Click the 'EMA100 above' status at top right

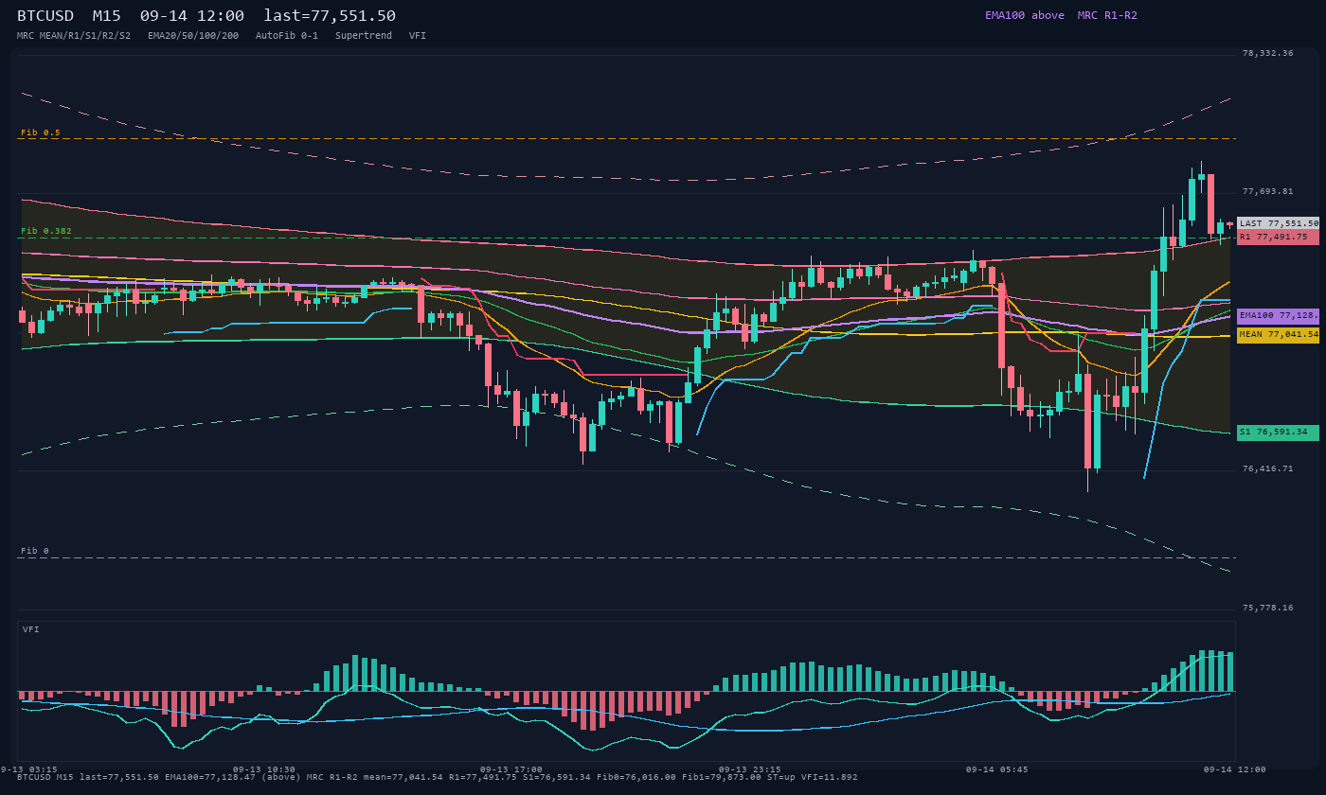pyautogui.click(x=1025, y=15)
